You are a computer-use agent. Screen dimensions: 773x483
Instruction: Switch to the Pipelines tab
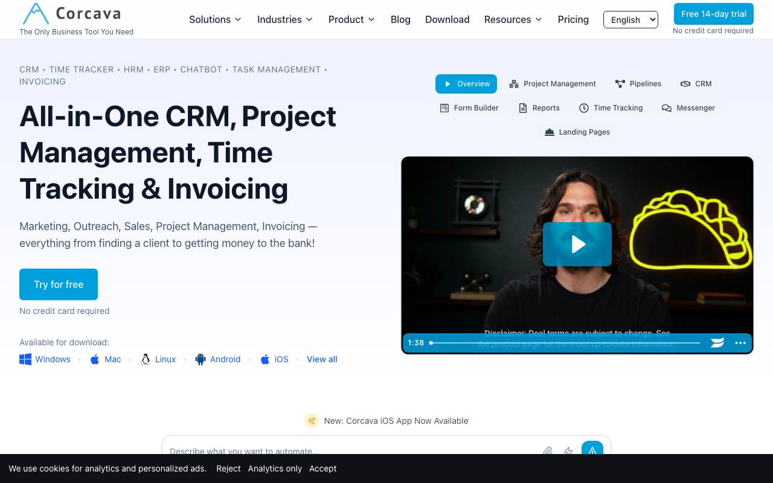[638, 84]
